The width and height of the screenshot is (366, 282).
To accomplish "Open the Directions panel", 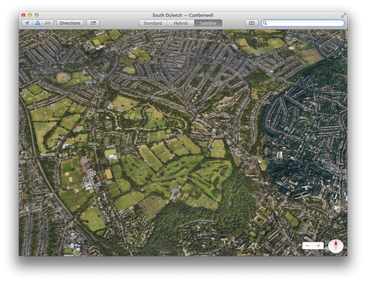I will tap(70, 23).
